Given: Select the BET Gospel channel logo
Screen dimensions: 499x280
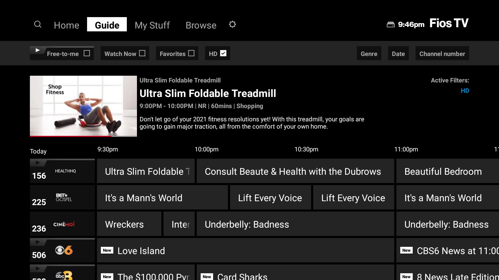Looking at the screenshot, I should [64, 197].
